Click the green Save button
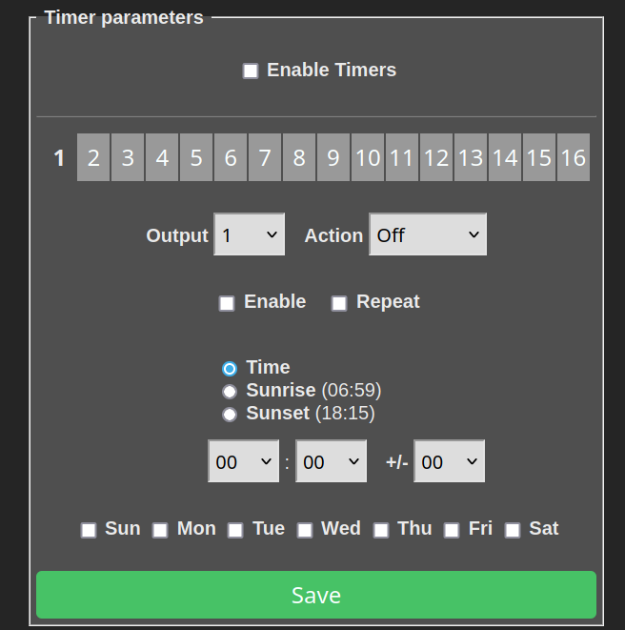Screen dimensions: 625x630 tap(316, 595)
